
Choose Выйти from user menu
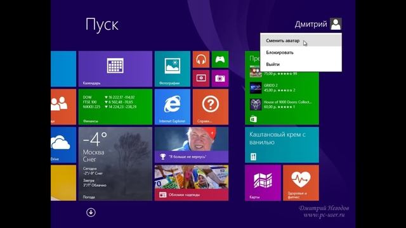click(x=301, y=65)
